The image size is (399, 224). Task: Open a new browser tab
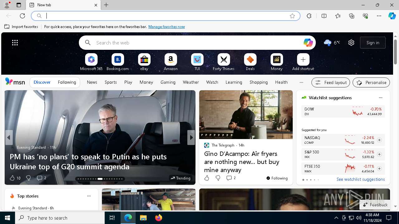tap(106, 5)
